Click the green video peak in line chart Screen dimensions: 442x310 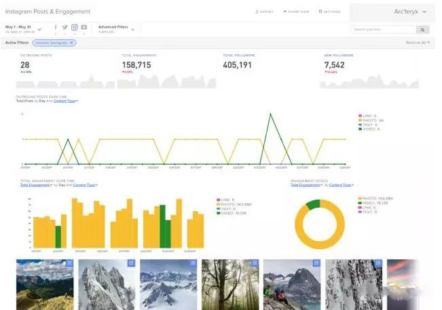tap(271, 114)
